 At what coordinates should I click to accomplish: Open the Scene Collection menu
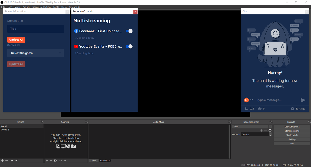pos(41,7)
